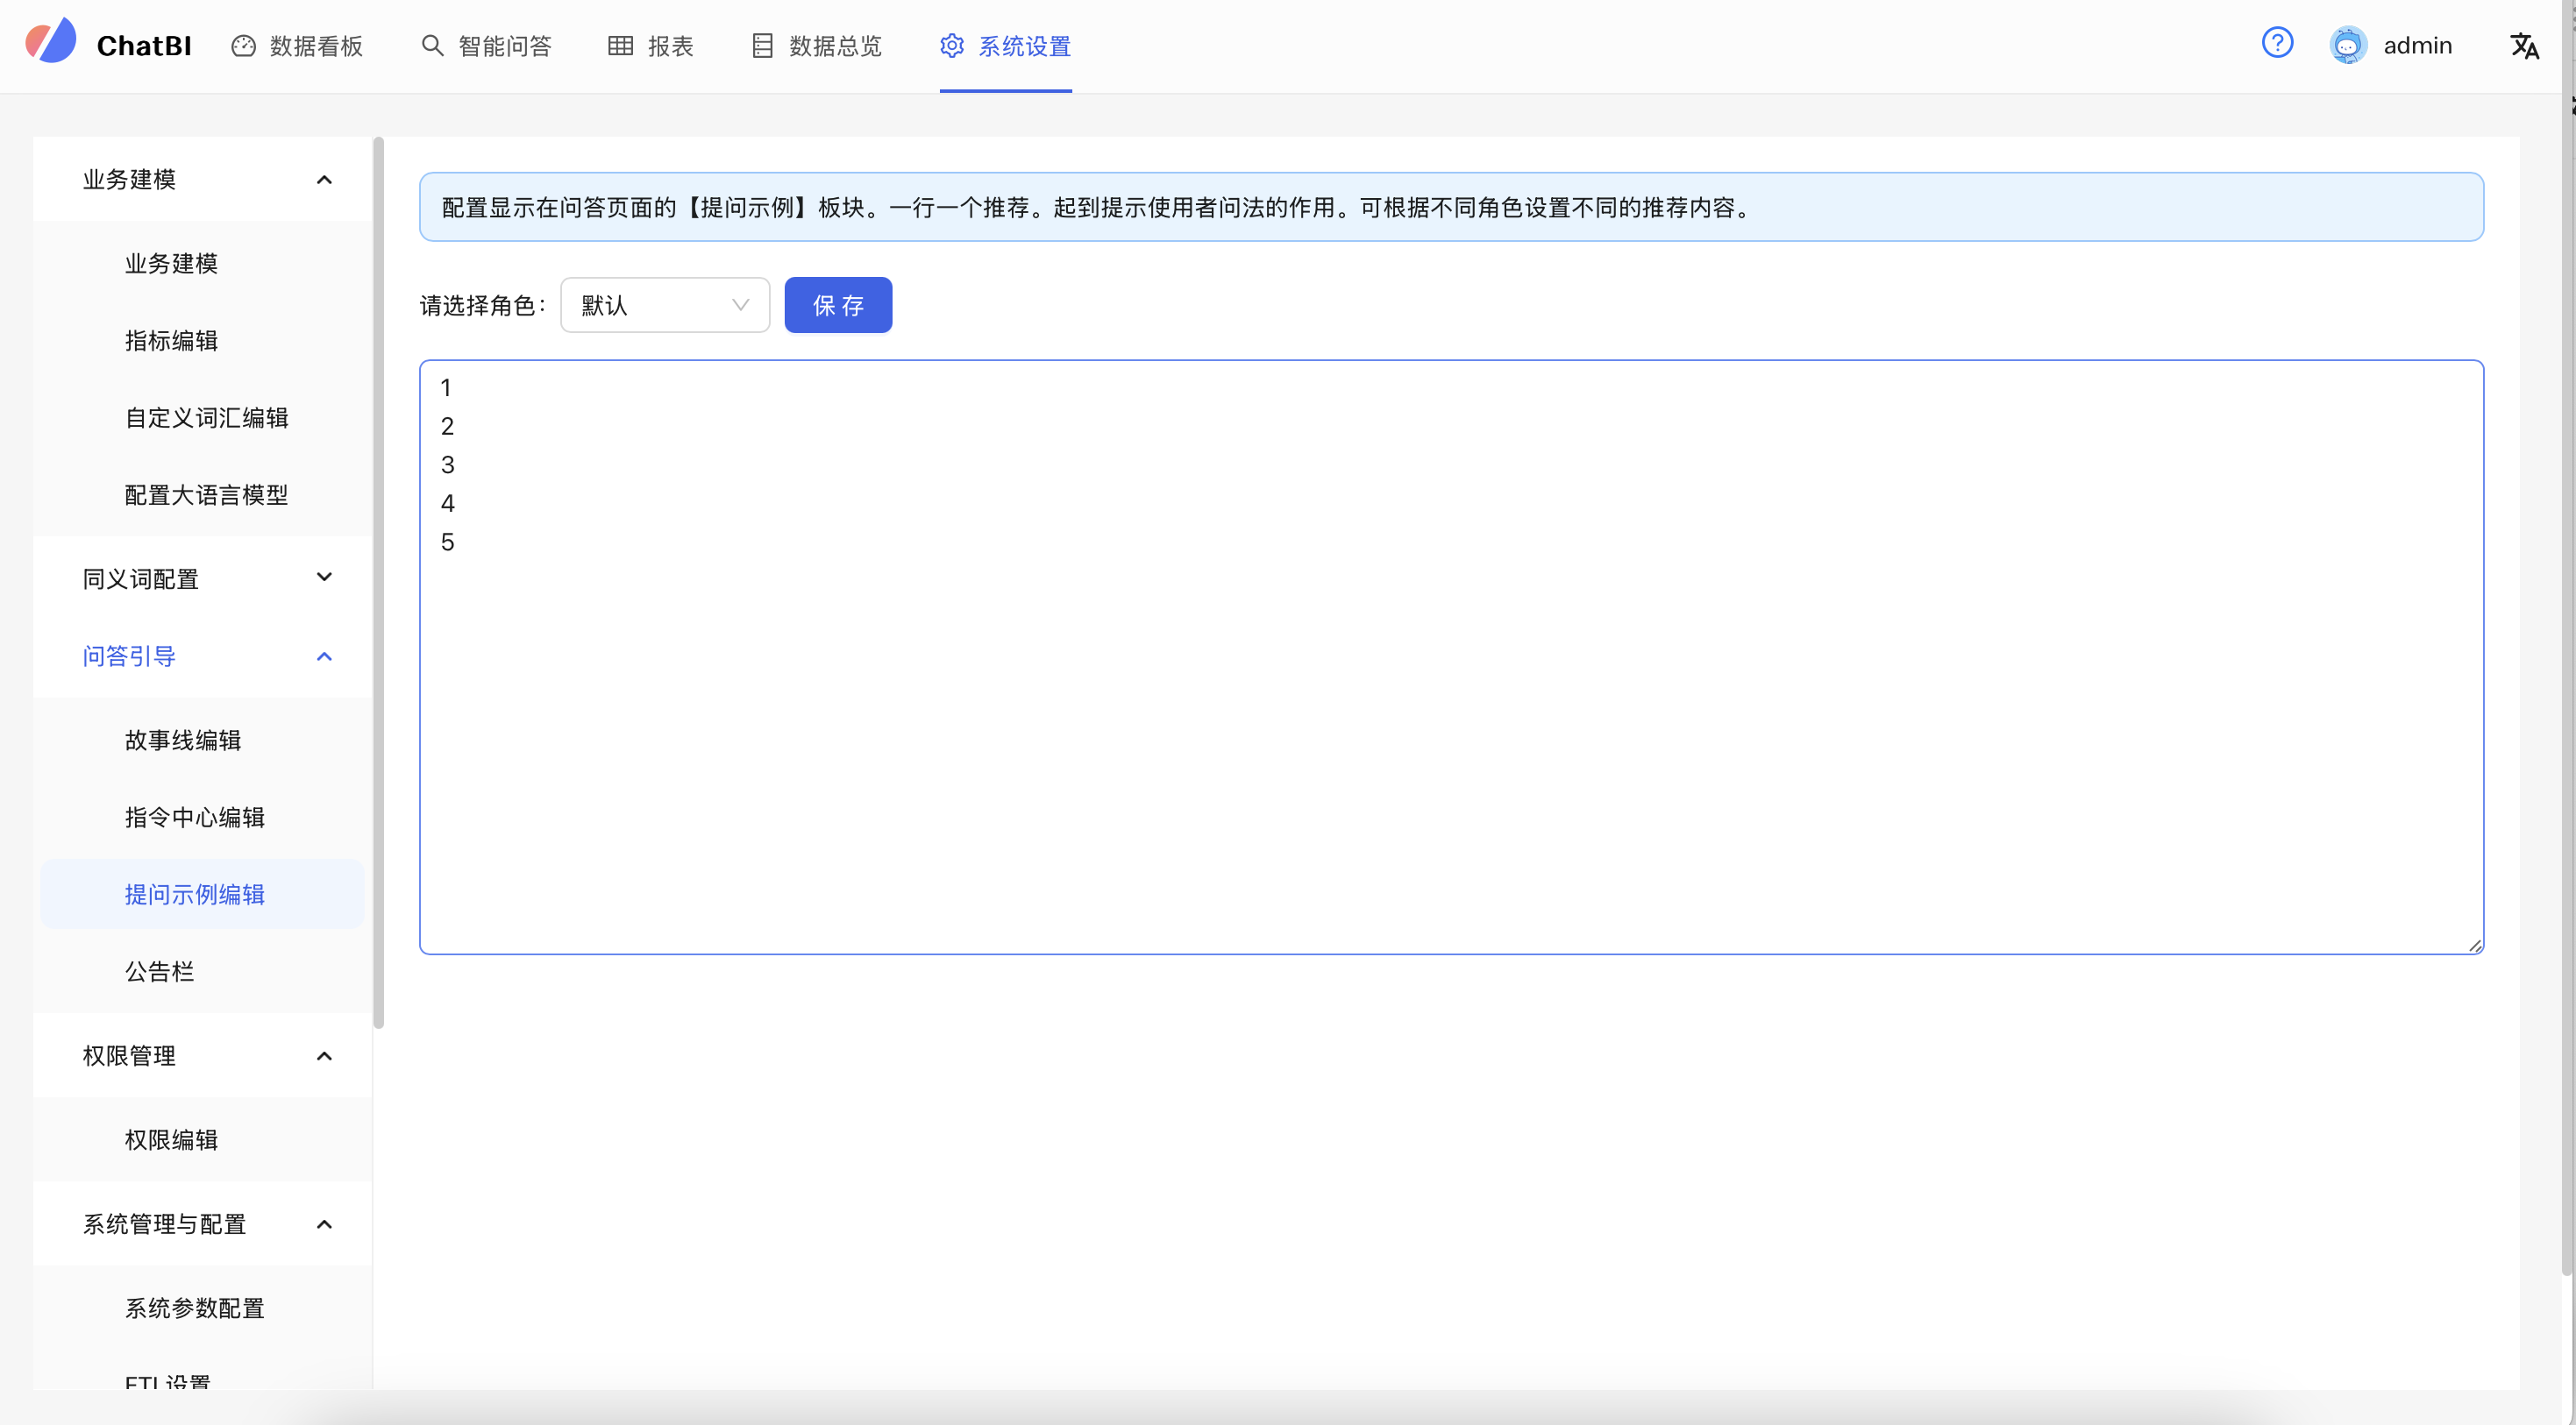Expand the 同义词配置 sidebar group
The image size is (2576, 1425).
click(x=324, y=578)
